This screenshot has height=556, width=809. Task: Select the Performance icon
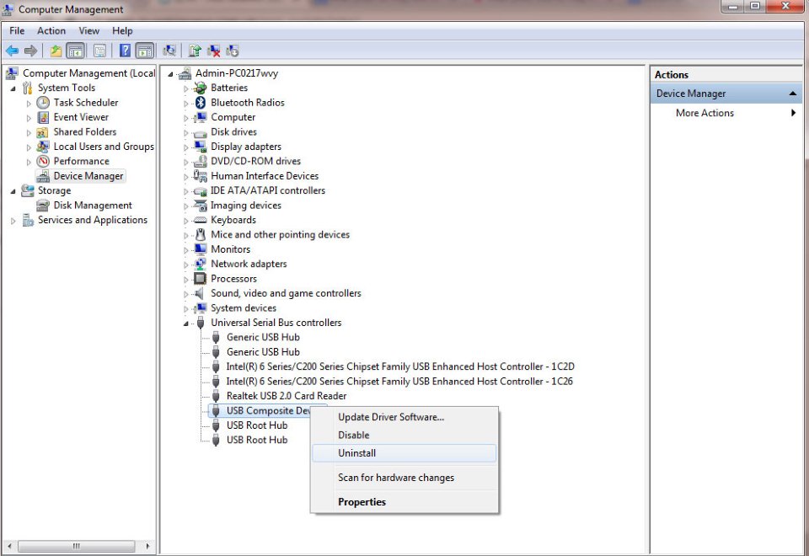[x=43, y=162]
